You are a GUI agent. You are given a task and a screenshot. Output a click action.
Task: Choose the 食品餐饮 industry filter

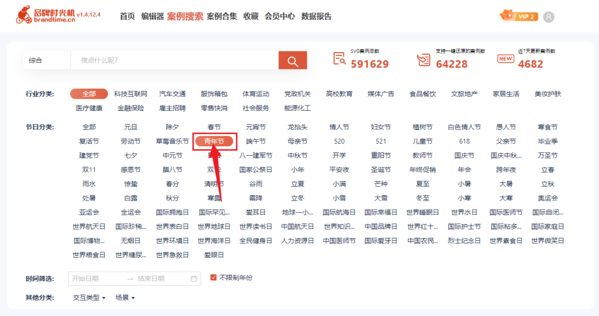(x=423, y=94)
